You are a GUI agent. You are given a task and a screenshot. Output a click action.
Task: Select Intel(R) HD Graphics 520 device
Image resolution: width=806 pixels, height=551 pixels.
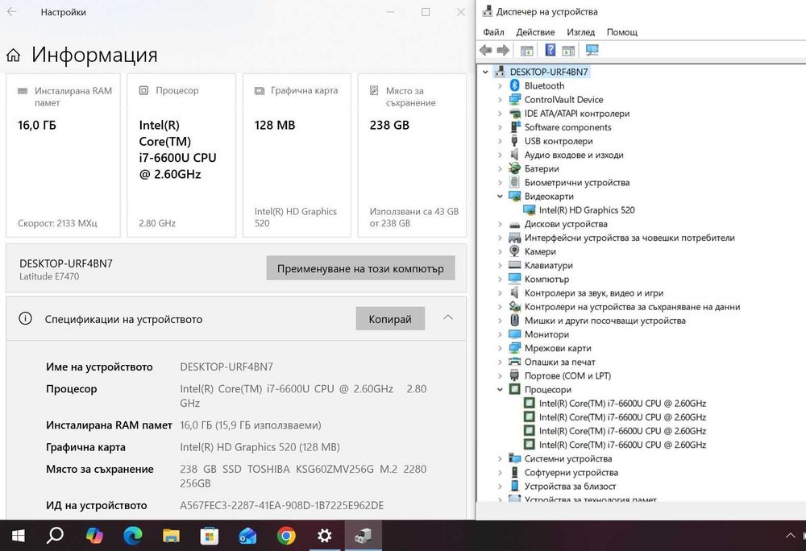587,210
